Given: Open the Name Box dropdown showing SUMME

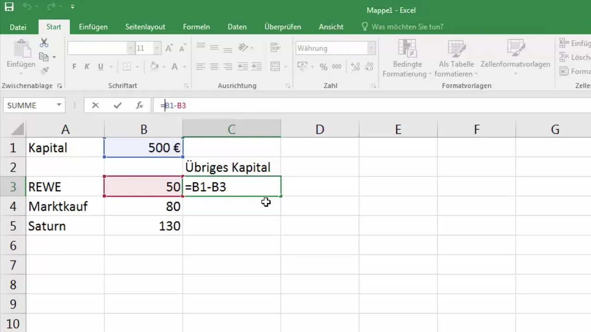Looking at the screenshot, I should click(59, 105).
